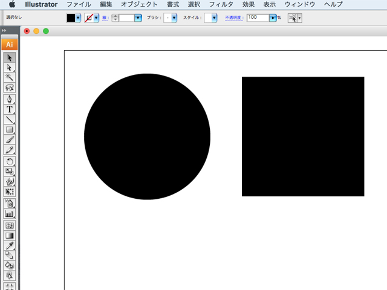Open the 効果 menu
Image resolution: width=387 pixels, height=290 pixels.
click(x=249, y=4)
